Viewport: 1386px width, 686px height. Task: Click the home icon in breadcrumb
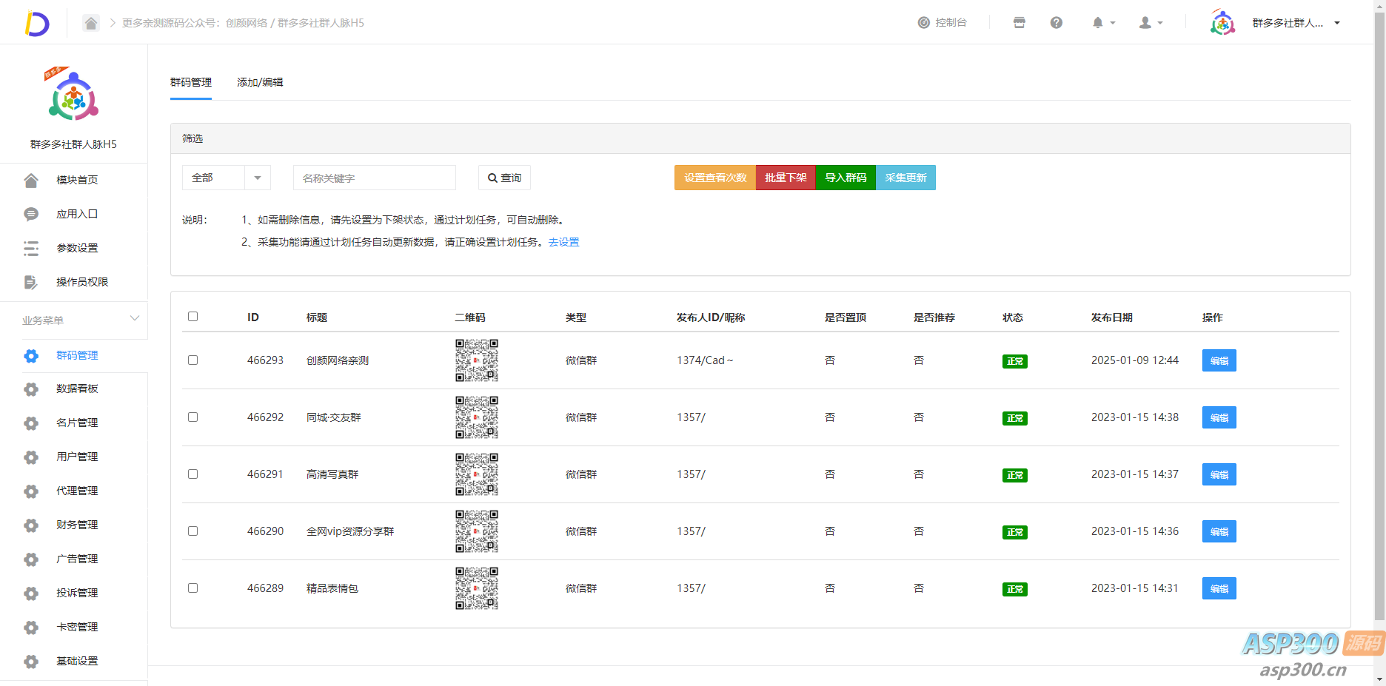90,23
